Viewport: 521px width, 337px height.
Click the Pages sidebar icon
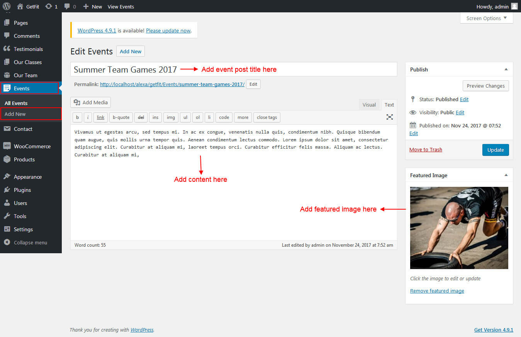tap(7, 23)
